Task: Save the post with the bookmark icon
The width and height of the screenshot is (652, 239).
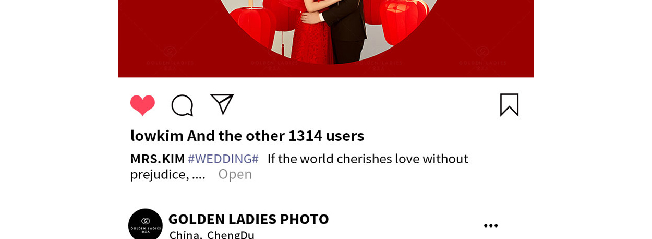Action: pos(509,105)
